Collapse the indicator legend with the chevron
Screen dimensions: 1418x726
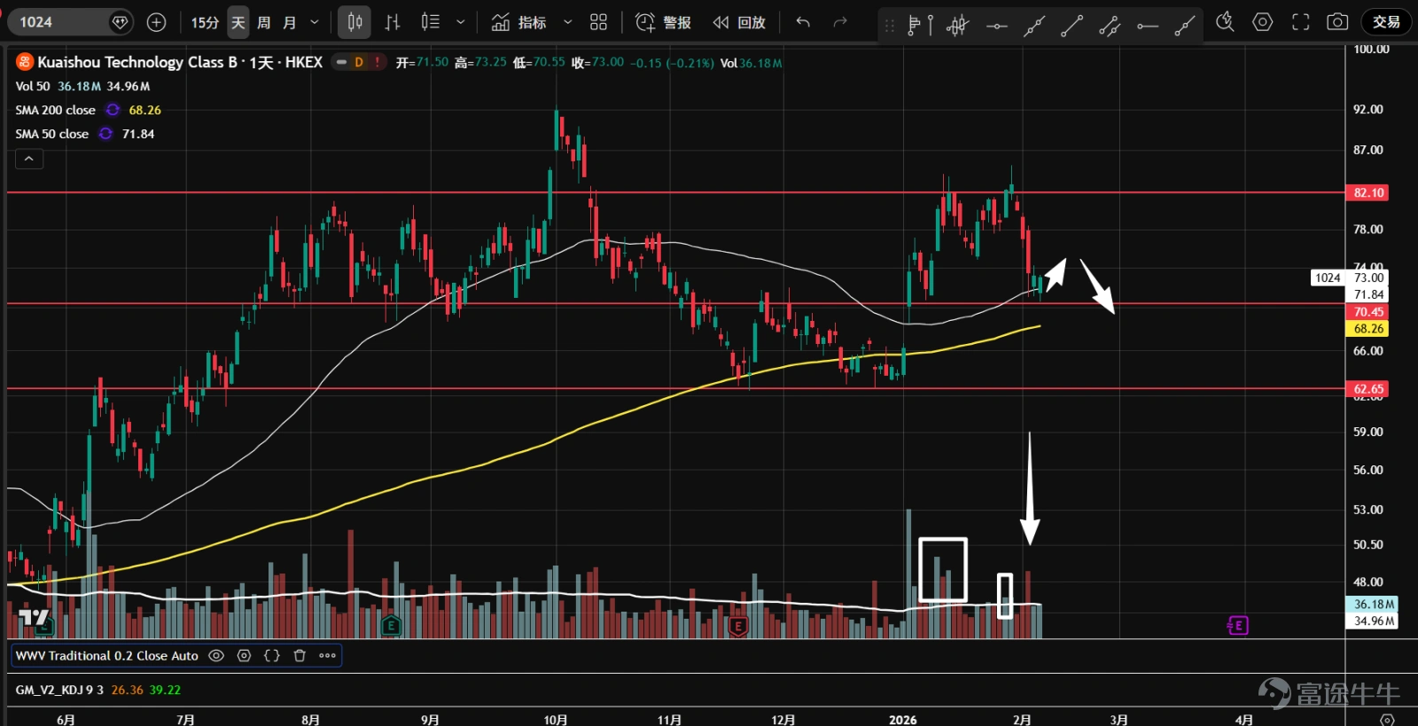pyautogui.click(x=28, y=159)
